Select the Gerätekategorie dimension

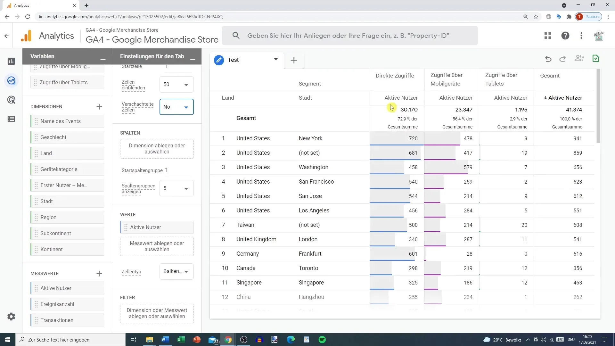tap(67, 169)
